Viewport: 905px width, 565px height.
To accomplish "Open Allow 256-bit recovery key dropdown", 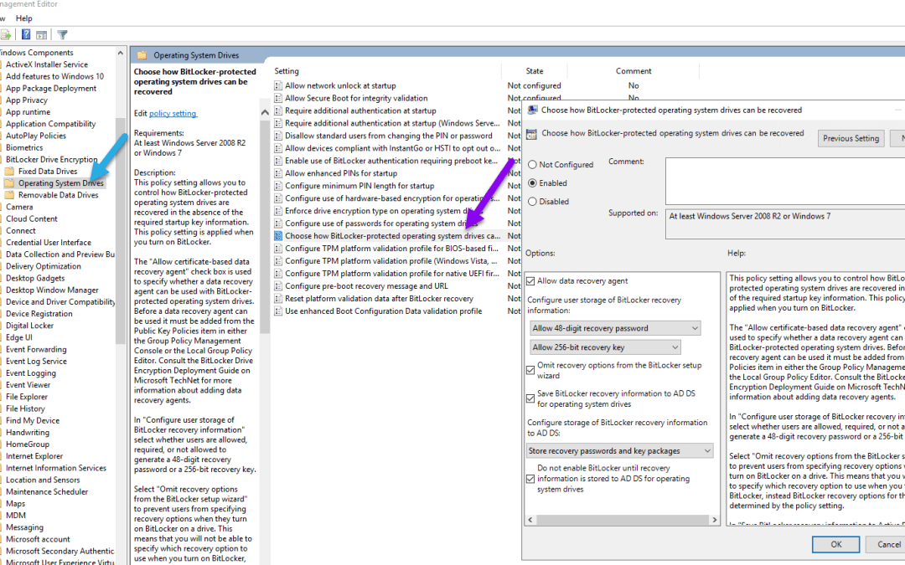I will [x=606, y=347].
